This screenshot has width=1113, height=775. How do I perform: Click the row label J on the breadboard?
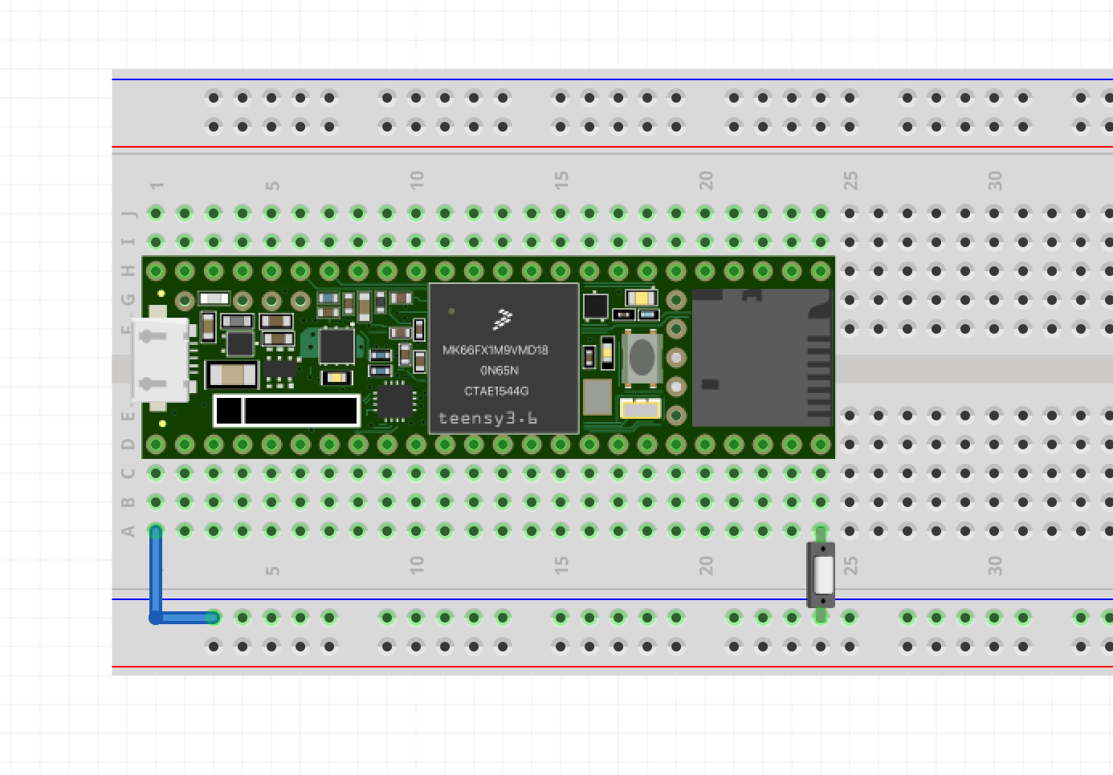[128, 213]
